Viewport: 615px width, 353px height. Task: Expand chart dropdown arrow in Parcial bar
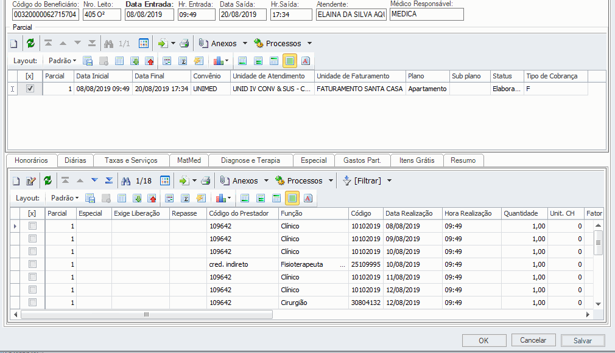tap(227, 61)
